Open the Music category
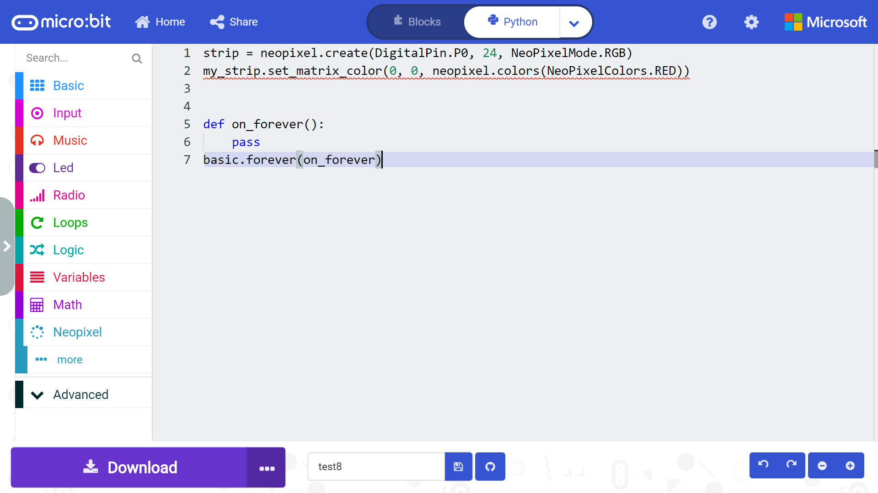This screenshot has width=878, height=493. coord(70,140)
